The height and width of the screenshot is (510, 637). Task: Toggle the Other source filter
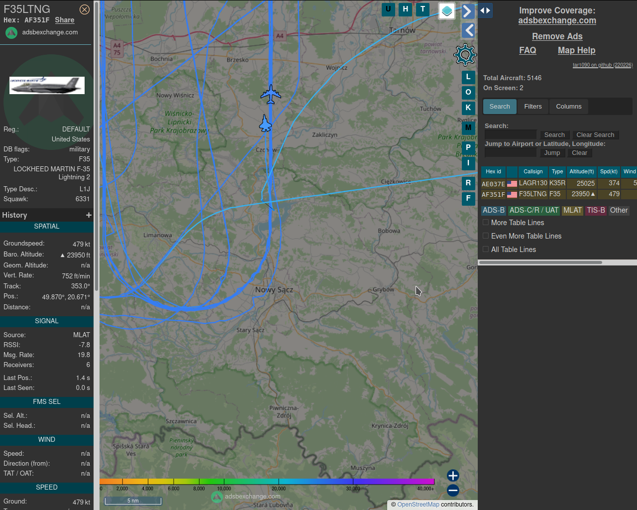click(619, 211)
